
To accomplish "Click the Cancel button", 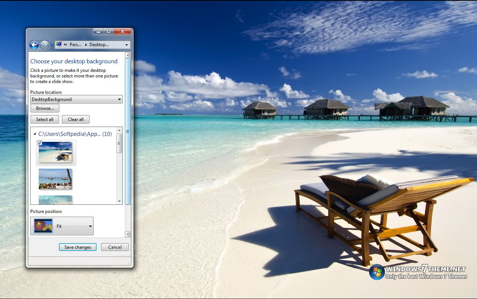I will point(115,247).
